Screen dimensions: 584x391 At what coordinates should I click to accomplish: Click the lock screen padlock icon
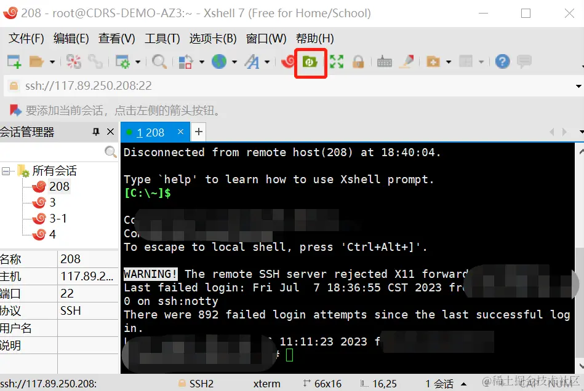[358, 61]
